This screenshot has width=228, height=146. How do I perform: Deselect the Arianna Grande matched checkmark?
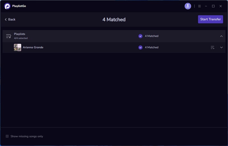click(140, 47)
